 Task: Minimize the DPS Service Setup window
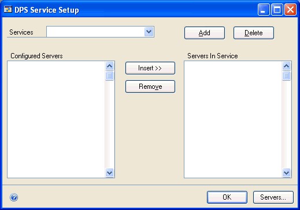point(264,10)
